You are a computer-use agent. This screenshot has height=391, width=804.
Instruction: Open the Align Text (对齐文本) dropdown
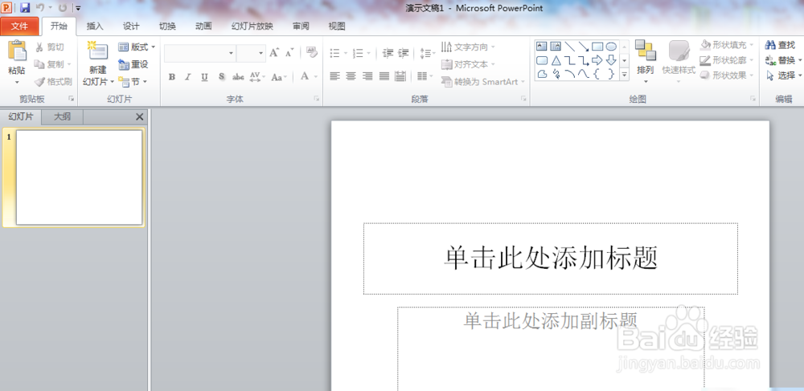468,64
